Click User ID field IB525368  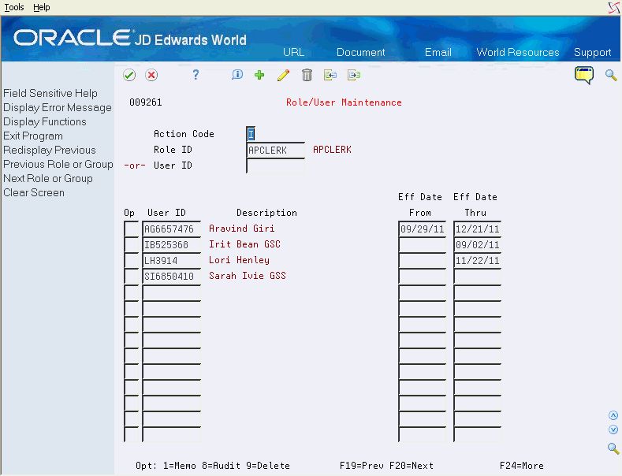point(171,245)
